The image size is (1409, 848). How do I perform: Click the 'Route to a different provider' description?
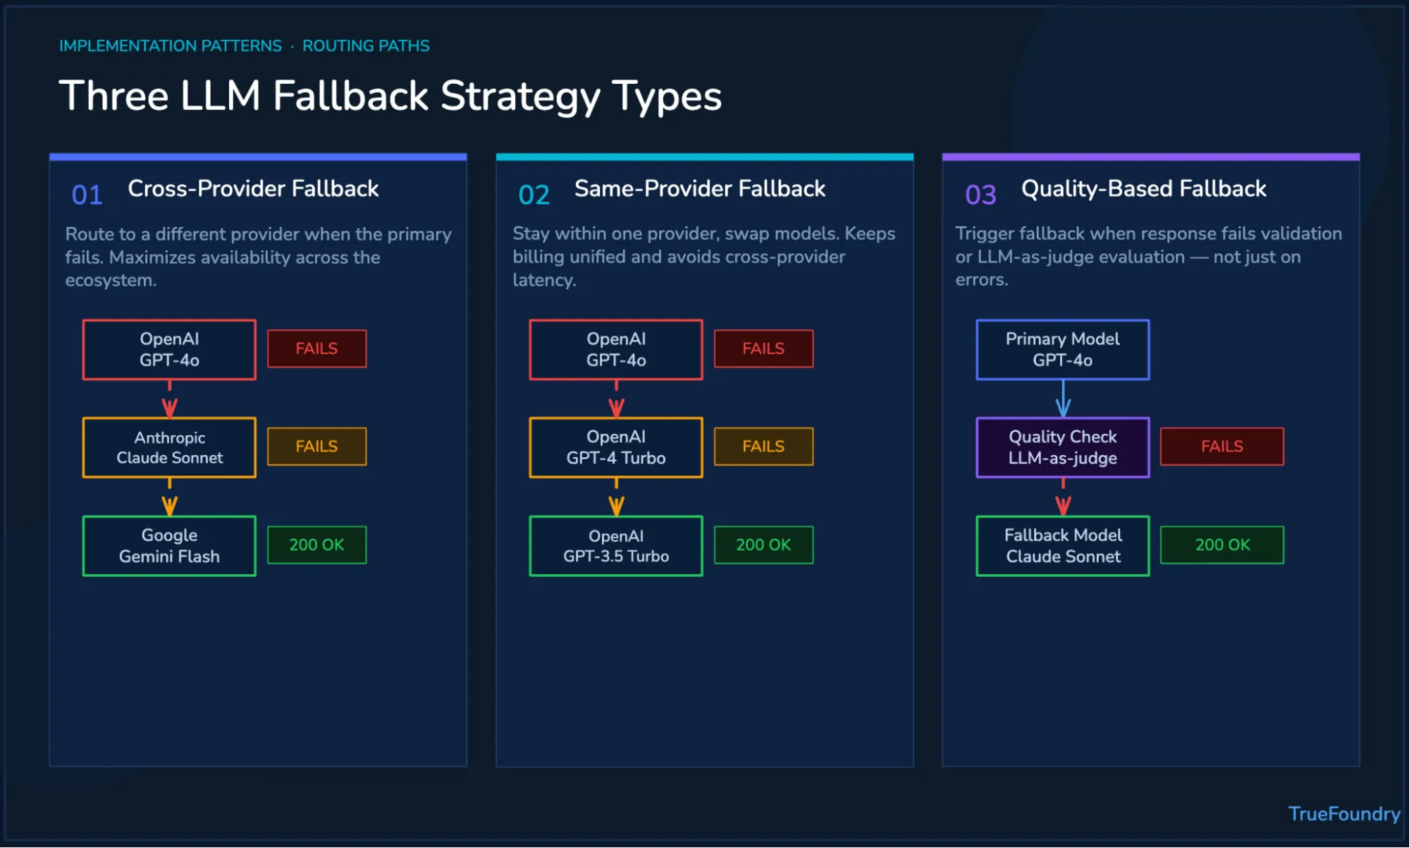pyautogui.click(x=259, y=257)
